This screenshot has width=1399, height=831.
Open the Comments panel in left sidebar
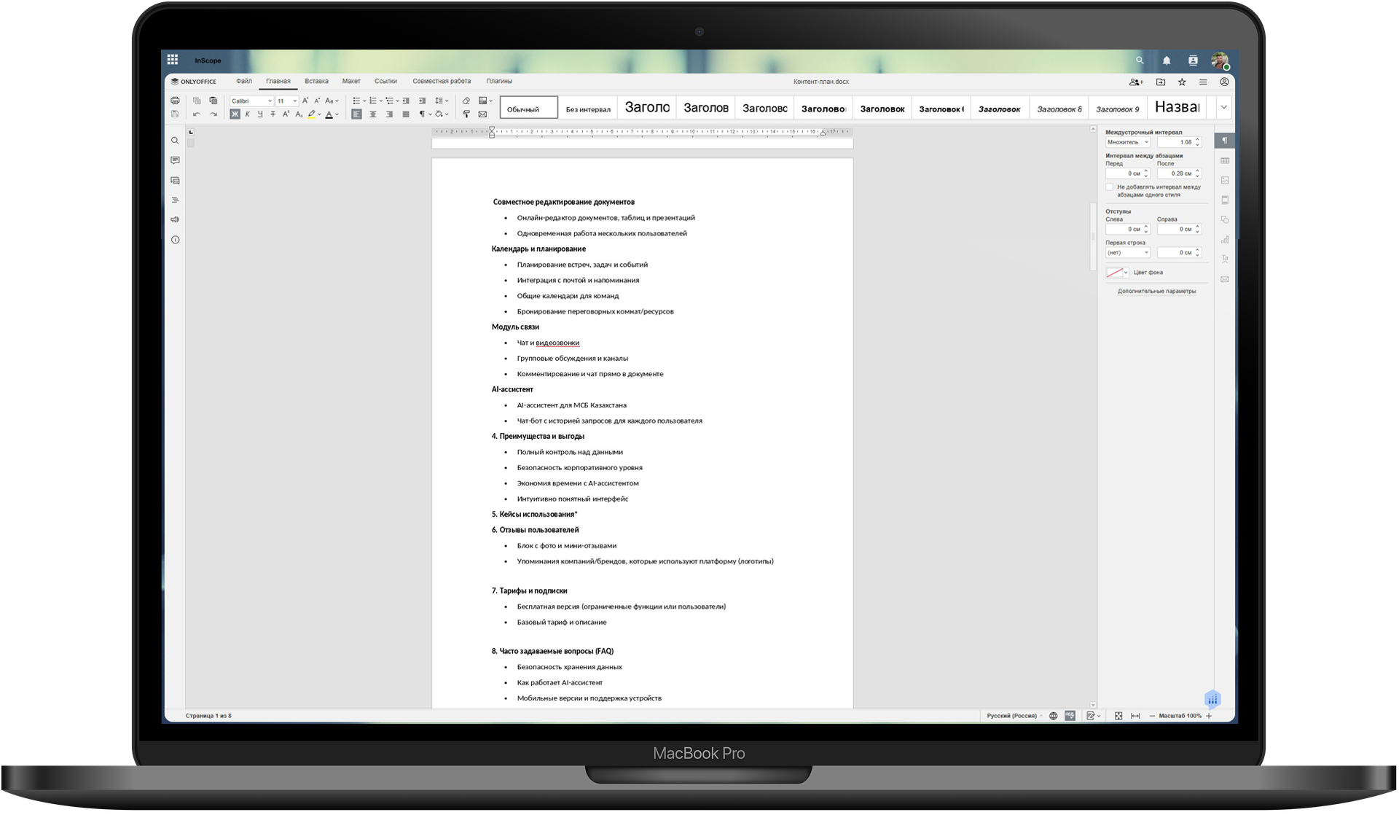click(175, 160)
